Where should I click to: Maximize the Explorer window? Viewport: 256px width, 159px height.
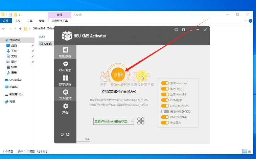coord(237,14)
